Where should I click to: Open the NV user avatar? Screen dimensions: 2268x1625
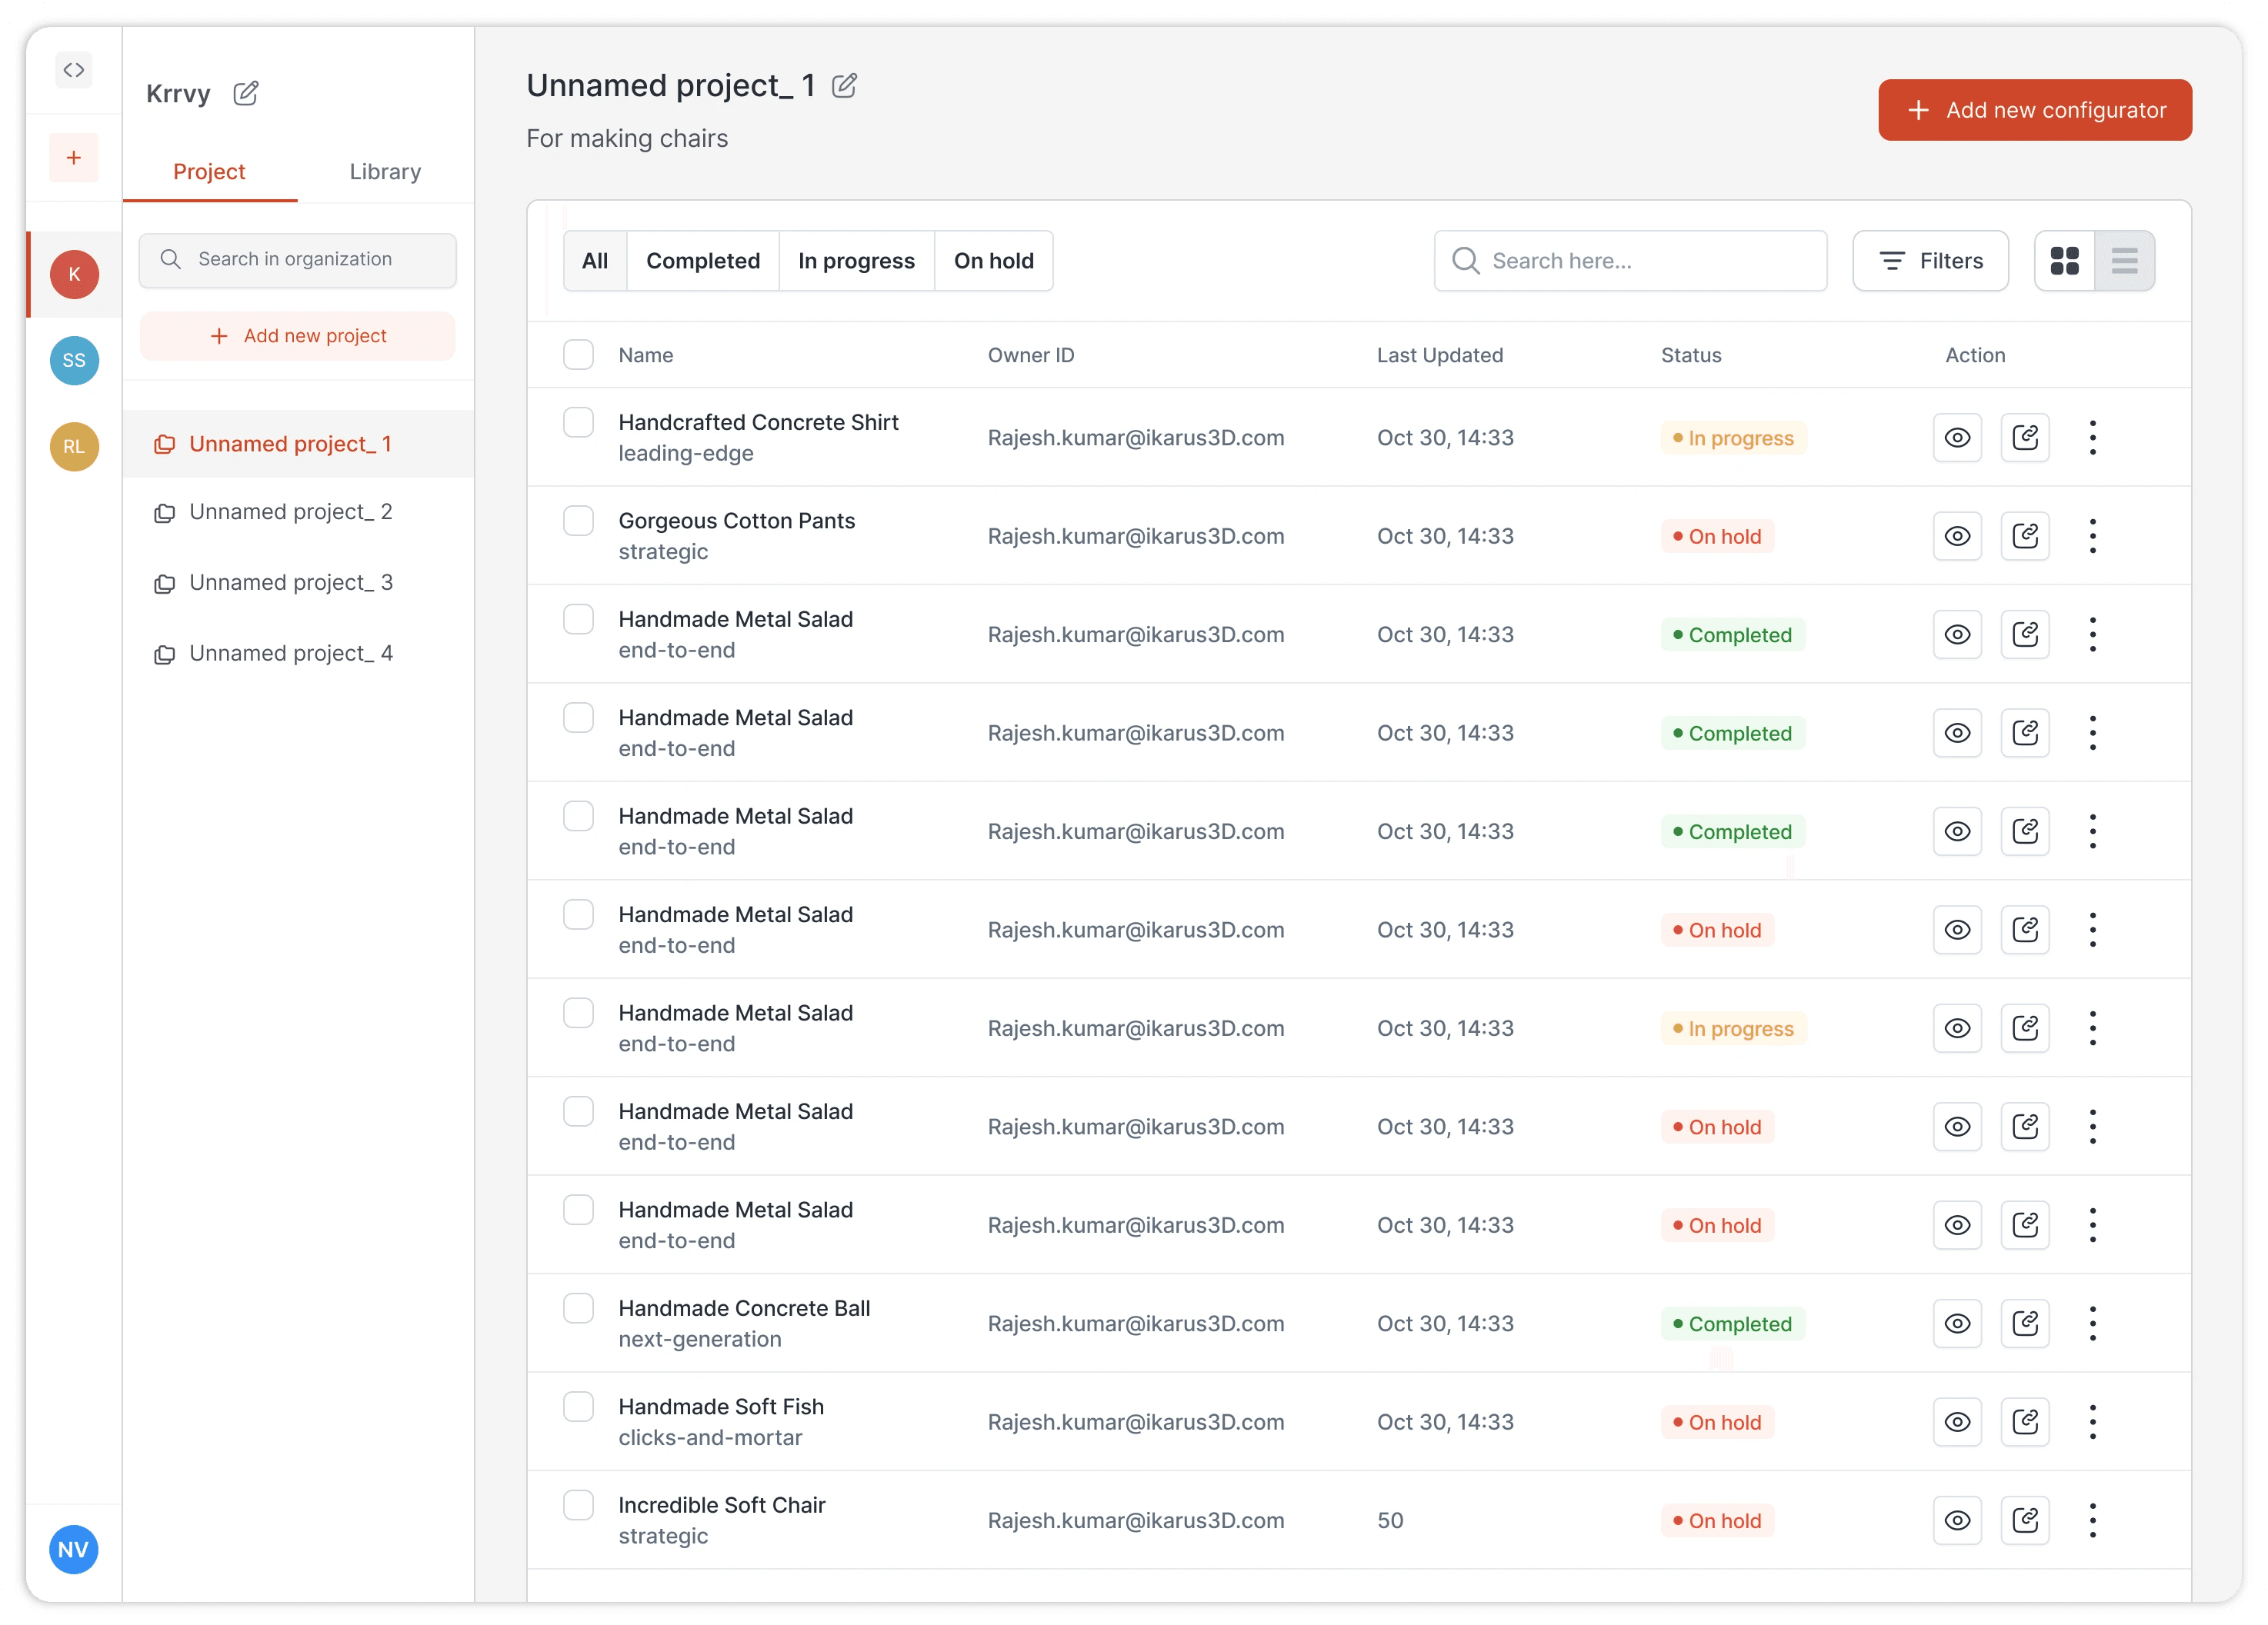74,1549
